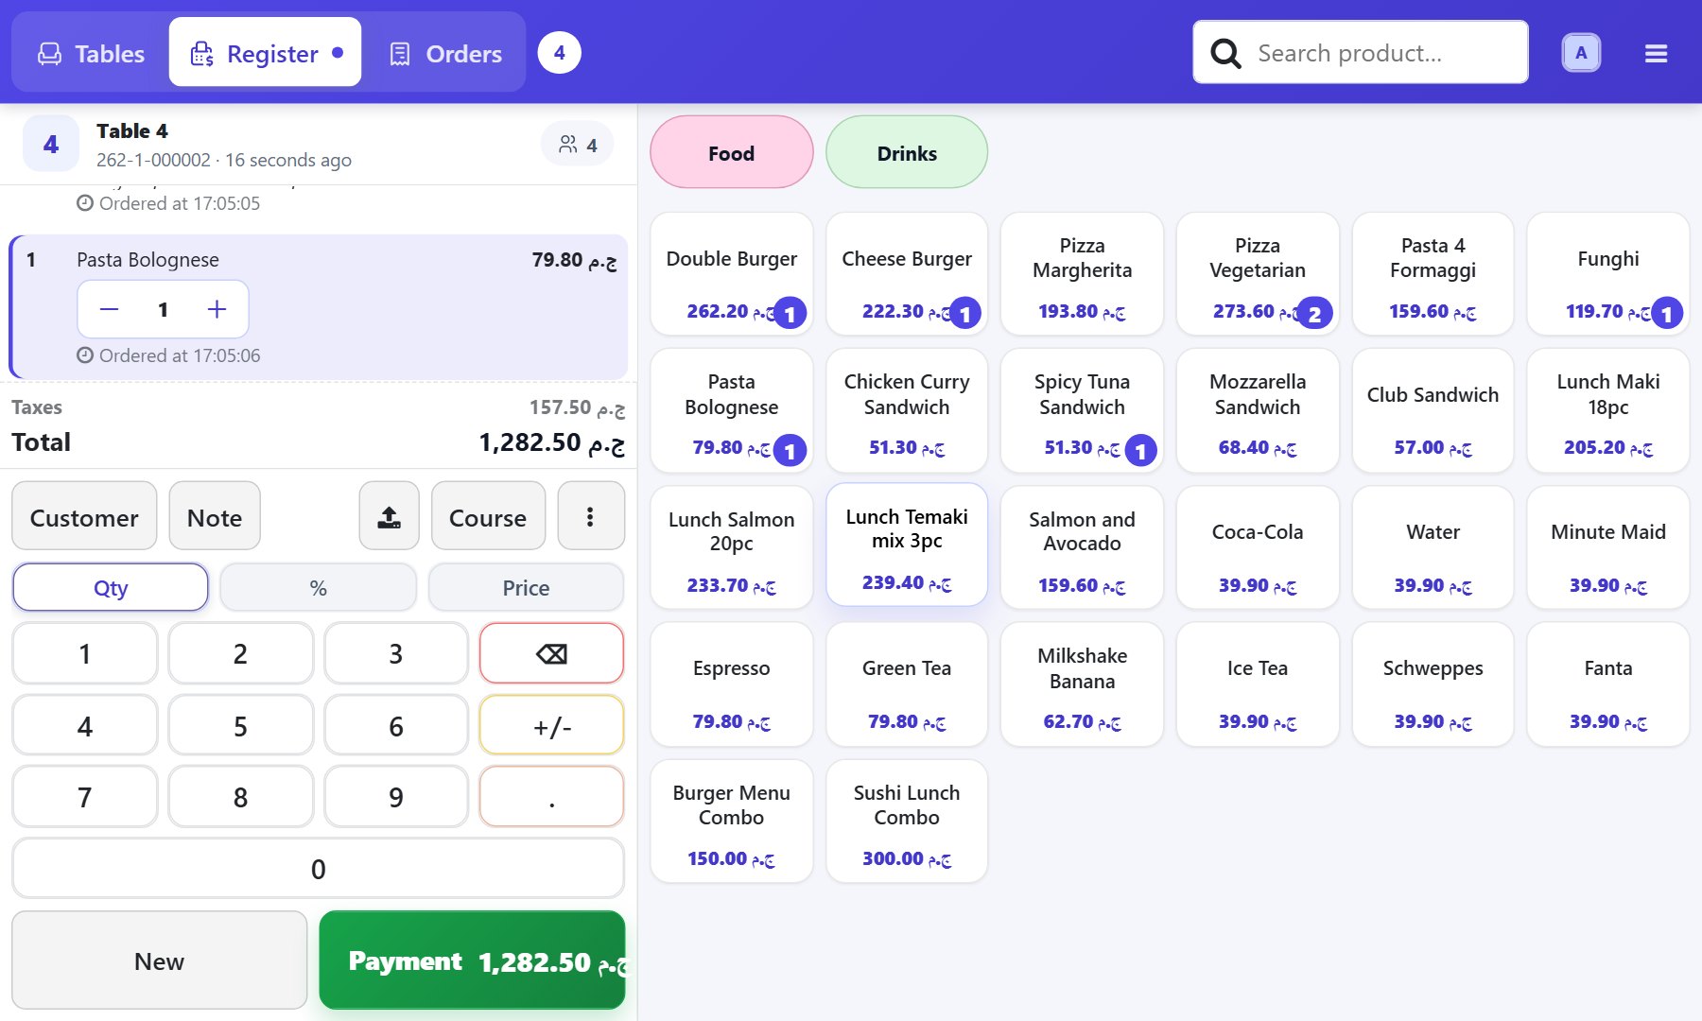
Task: Click the green Payment button
Action: [472, 960]
